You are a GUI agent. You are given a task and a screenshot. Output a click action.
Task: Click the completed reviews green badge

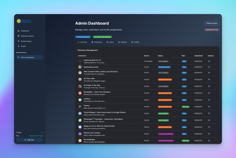pyautogui.click(x=102, y=37)
